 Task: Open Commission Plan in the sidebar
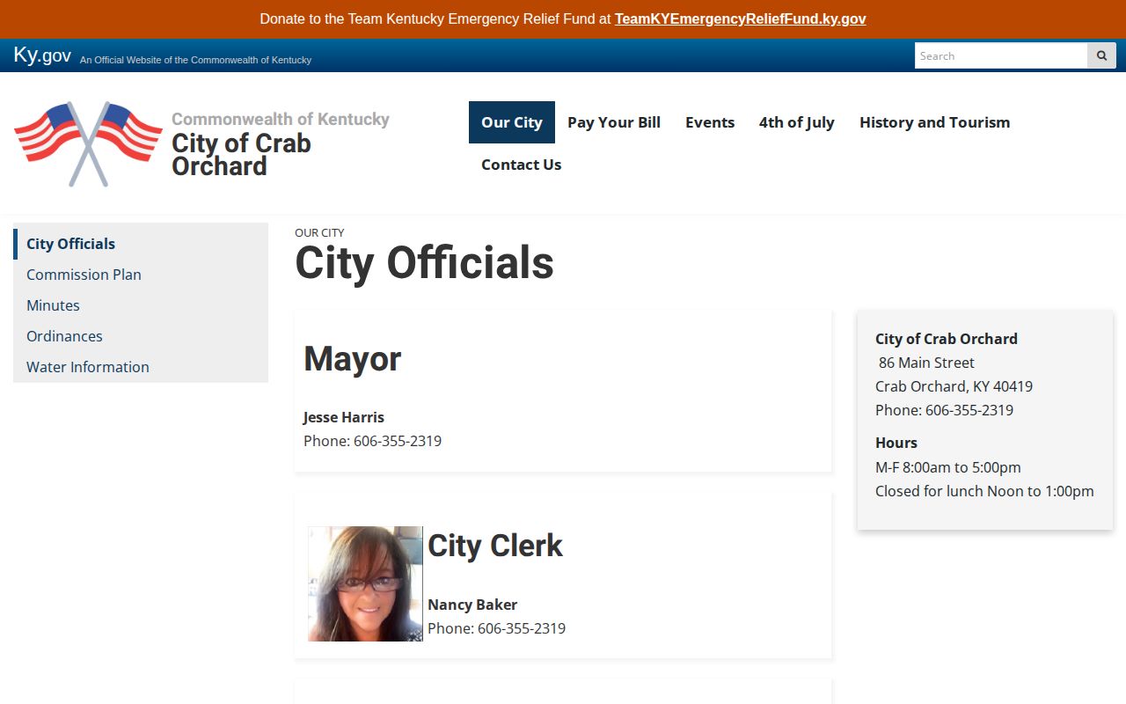coord(141,275)
